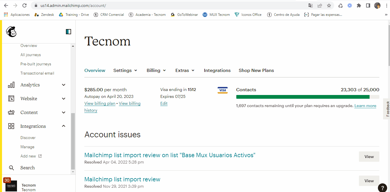Open Chrome three-dot menu
This screenshot has width=390, height=192.
386,5
